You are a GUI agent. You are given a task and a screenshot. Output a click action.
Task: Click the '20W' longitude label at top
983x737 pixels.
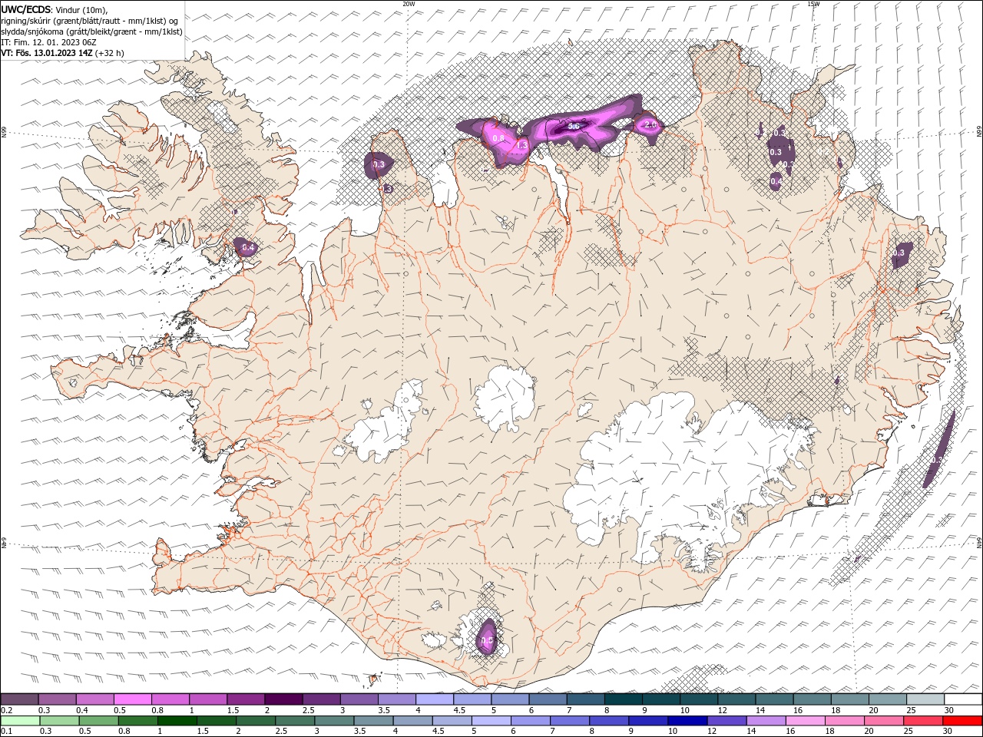409,4
